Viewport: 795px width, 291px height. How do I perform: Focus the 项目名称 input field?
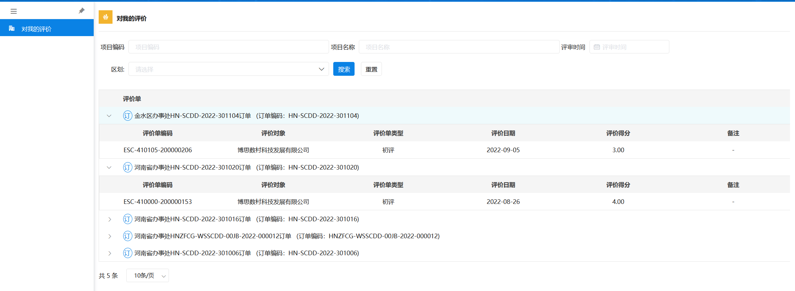pyautogui.click(x=459, y=47)
